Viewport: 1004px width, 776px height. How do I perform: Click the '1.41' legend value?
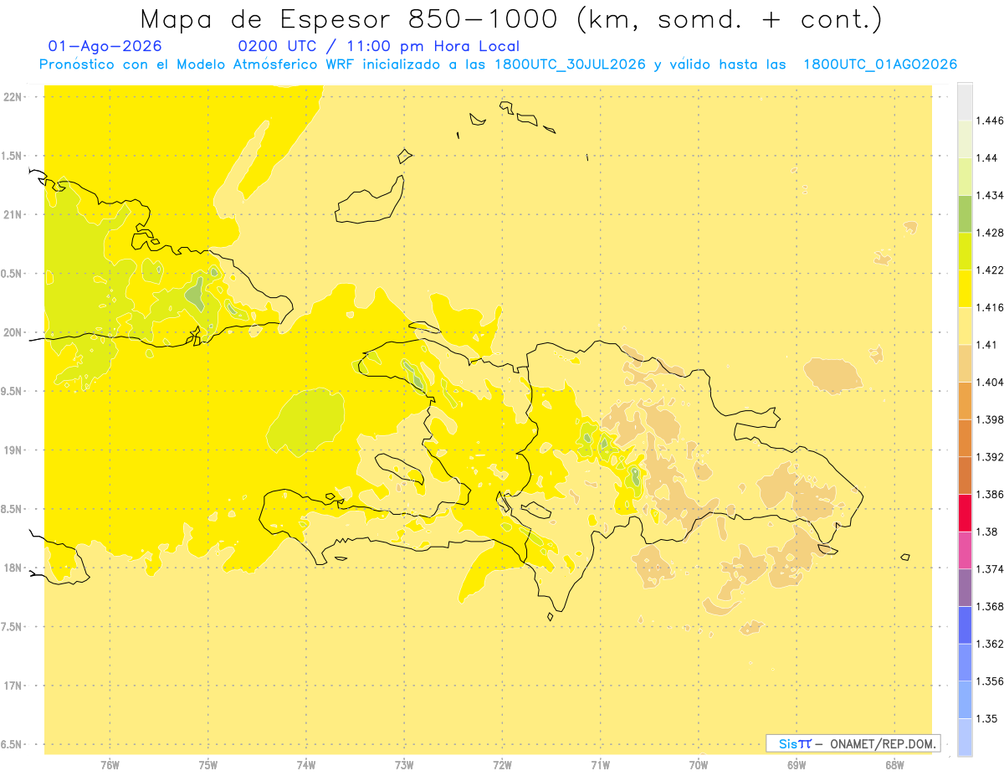point(986,344)
